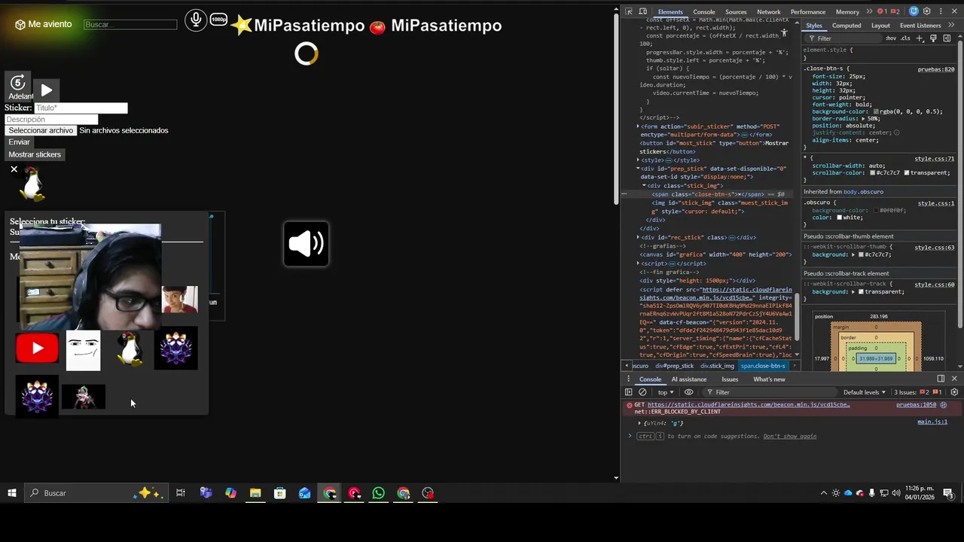
Task: Open File Explorer from the taskbar
Action: [x=255, y=493]
